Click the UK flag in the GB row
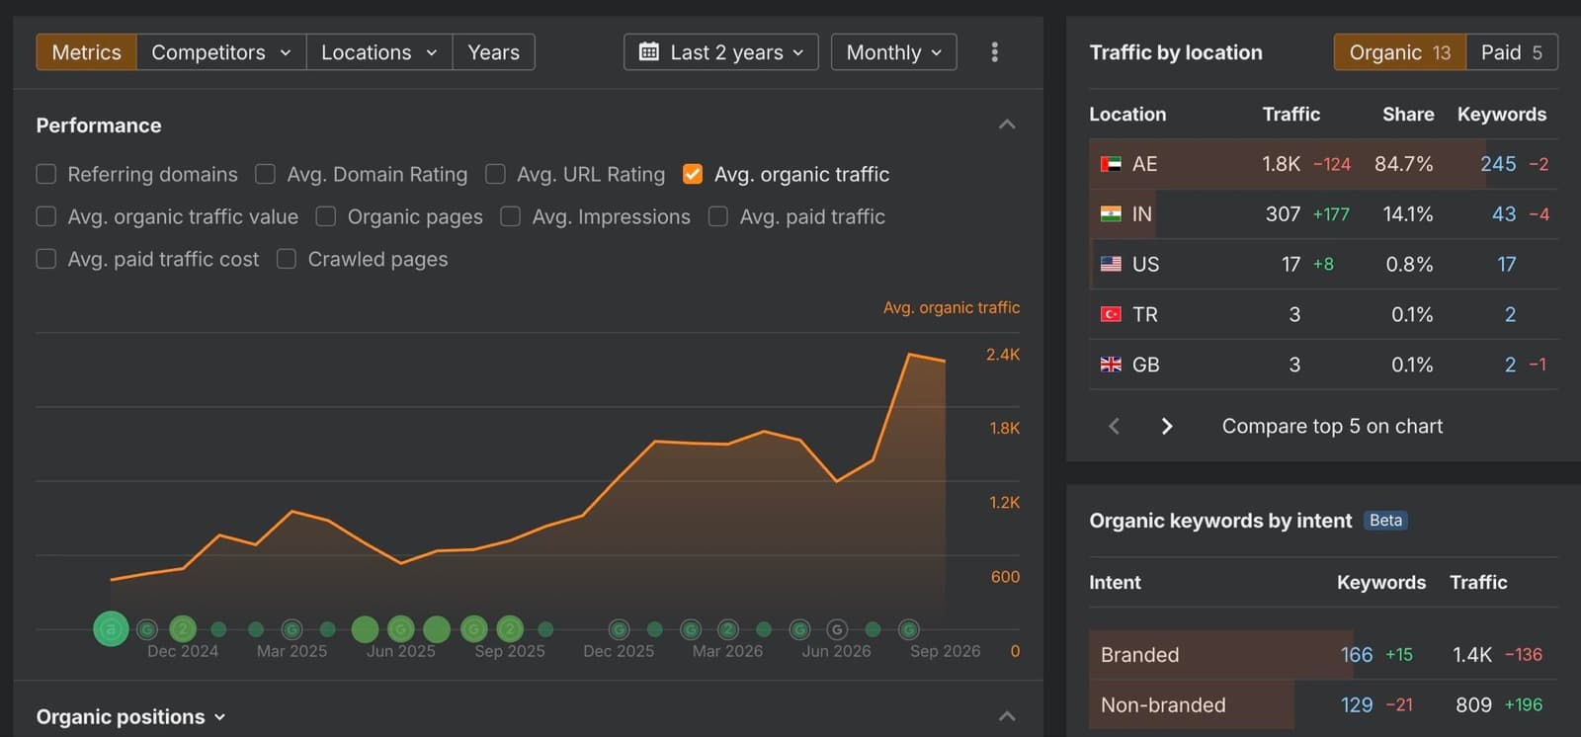The height and width of the screenshot is (737, 1581). pos(1111,365)
